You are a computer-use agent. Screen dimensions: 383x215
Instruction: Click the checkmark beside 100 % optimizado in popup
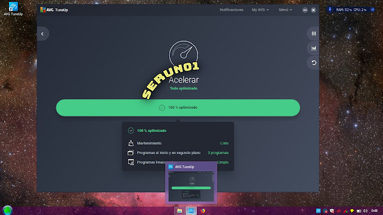pos(131,130)
